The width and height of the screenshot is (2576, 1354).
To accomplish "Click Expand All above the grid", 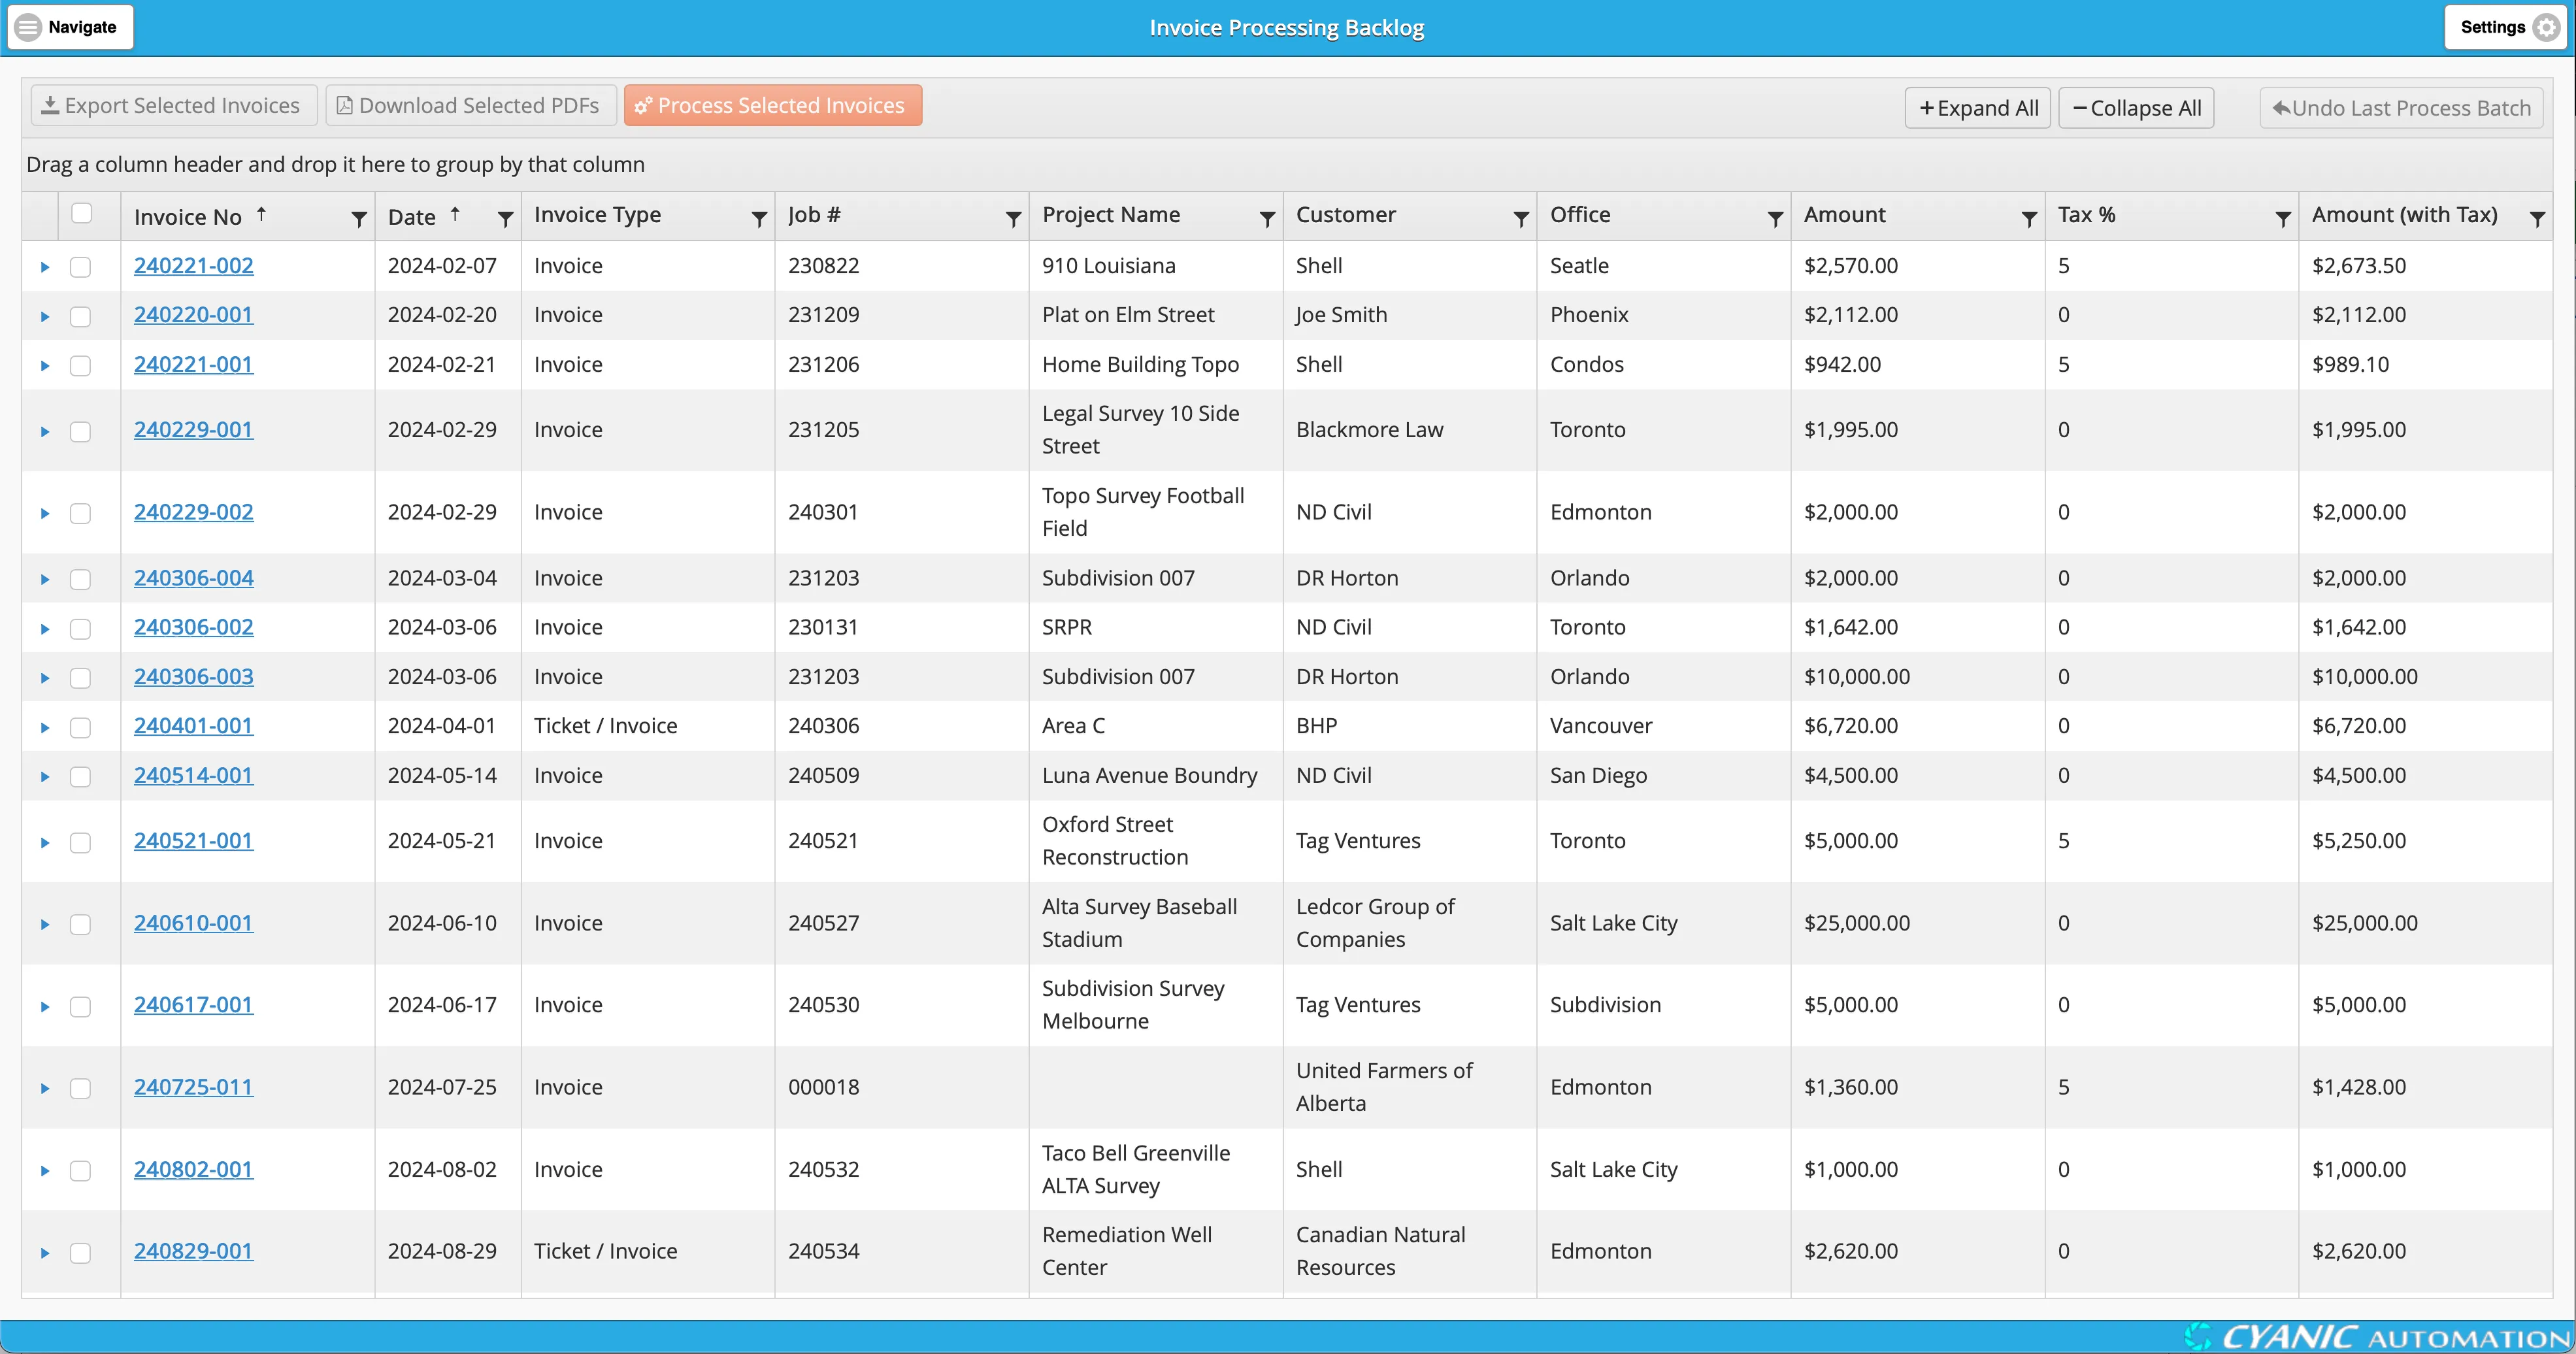I will tap(1977, 107).
